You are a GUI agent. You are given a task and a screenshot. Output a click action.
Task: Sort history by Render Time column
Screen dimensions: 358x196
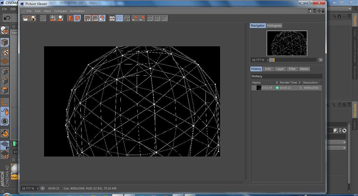click(288, 82)
